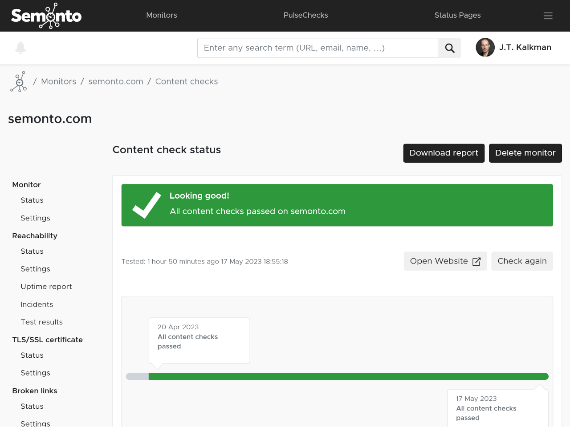Open Settings under the Monitor section
Screen dimensions: 570x427
pyautogui.click(x=35, y=218)
